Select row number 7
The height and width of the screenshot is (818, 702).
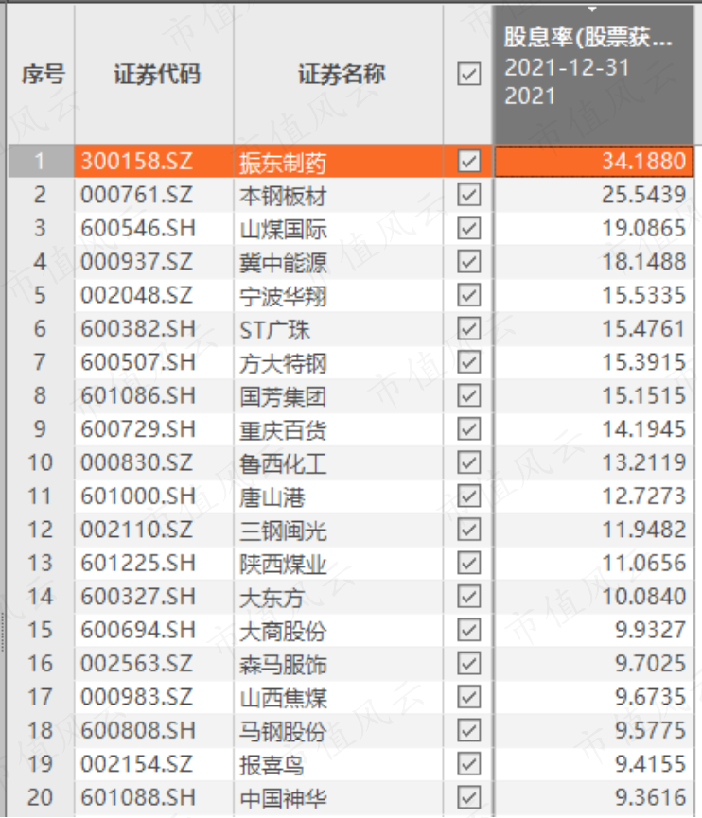click(x=40, y=362)
